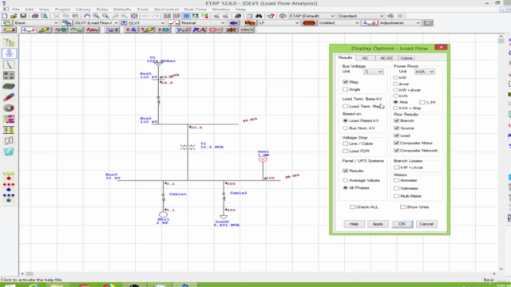
Task: Click the red eraser-like icon in left toolbar
Action: click(9, 97)
